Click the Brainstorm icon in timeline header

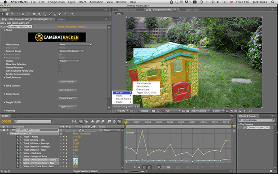coord(109,122)
